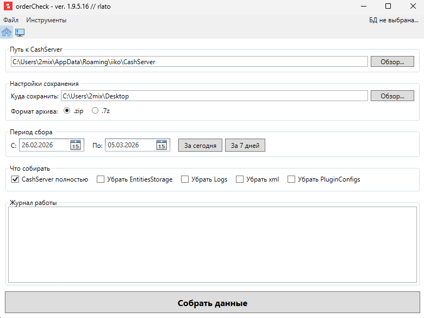This screenshot has height=318, width=424.
Task: Enable Убрать EntitiesStorage checkbox
Action: click(101, 179)
